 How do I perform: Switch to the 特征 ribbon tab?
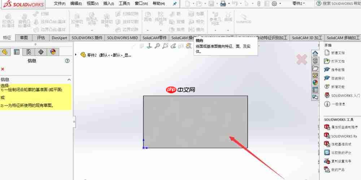(7, 38)
